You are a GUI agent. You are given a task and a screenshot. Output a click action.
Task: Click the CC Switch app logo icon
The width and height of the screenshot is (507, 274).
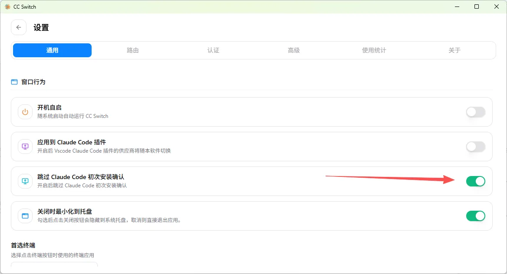(7, 7)
